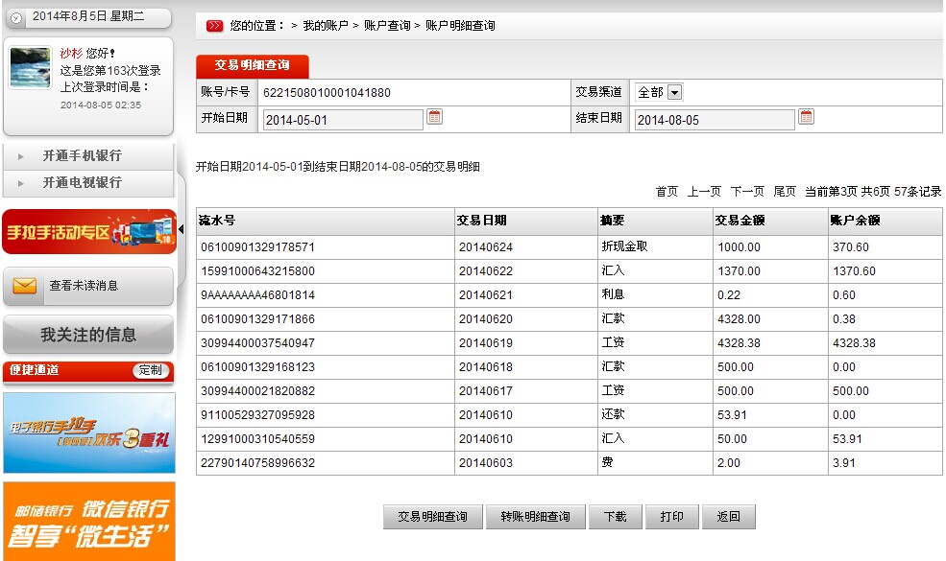
Task: Click the 定制 button in 便捷通道
Action: coord(151,370)
